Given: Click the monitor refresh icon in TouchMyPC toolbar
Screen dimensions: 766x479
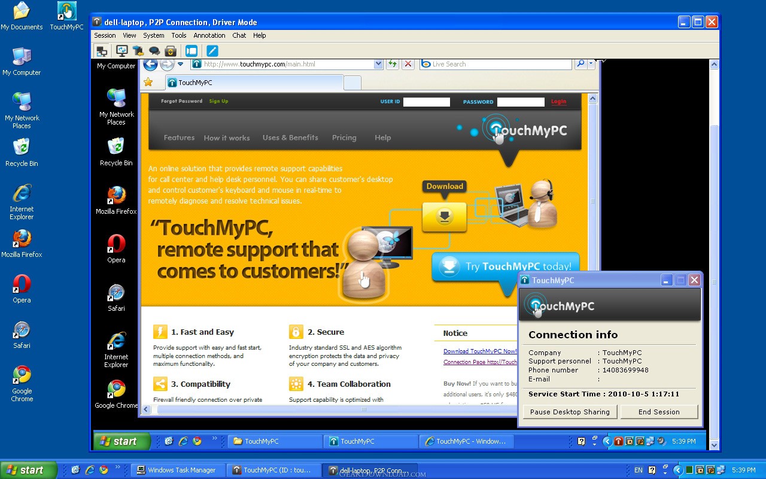Looking at the screenshot, I should 122,51.
